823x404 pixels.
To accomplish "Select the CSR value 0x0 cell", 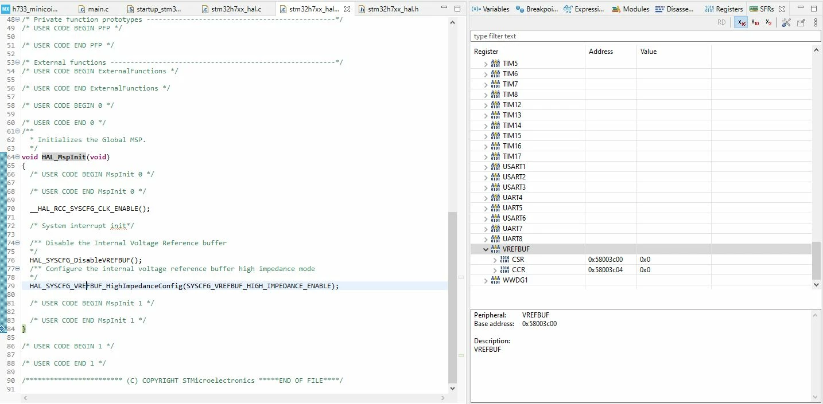I will [645, 260].
